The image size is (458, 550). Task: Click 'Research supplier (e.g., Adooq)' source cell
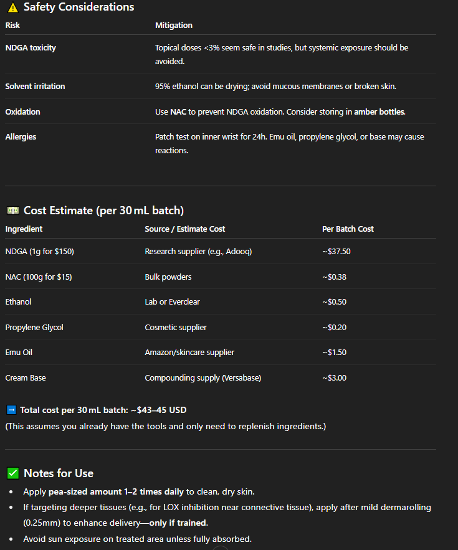coord(198,252)
